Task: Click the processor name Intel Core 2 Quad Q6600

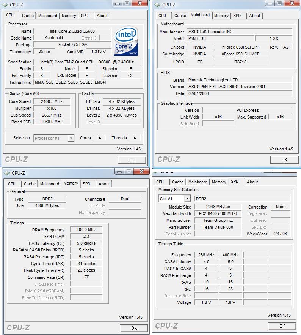Action: (72, 31)
